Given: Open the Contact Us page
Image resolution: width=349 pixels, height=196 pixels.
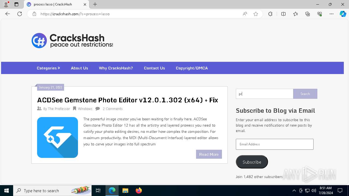Looking at the screenshot, I should 154,68.
